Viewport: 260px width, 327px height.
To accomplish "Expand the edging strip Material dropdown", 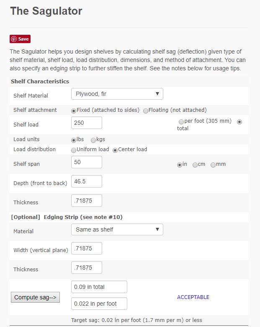I will click(117, 229).
